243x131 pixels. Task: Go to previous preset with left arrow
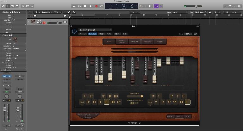(x=81, y=34)
